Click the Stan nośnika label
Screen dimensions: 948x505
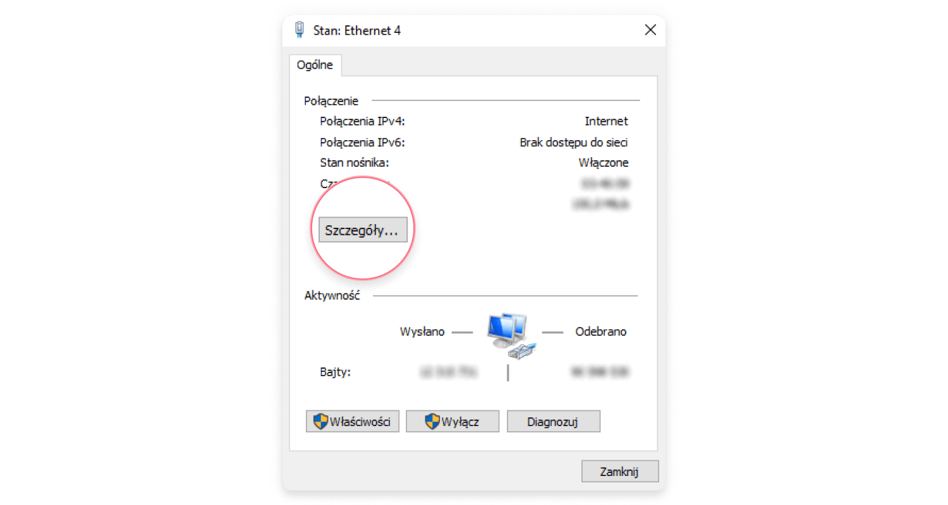[355, 163]
